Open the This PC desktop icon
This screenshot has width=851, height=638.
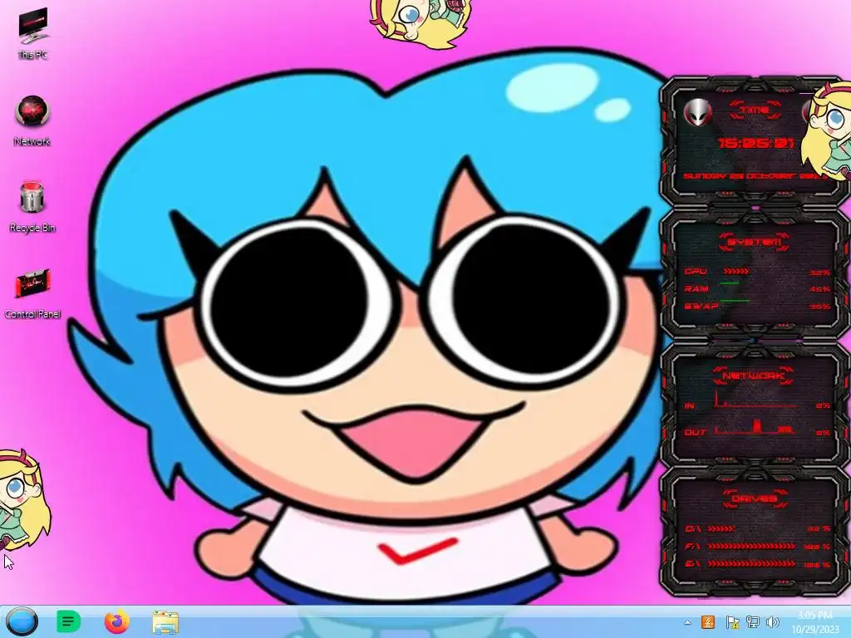32,33
